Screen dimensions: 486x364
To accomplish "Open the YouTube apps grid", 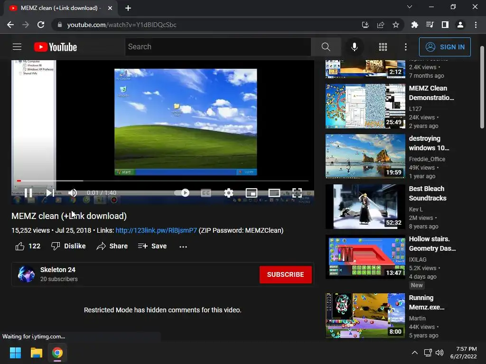I will click(383, 47).
